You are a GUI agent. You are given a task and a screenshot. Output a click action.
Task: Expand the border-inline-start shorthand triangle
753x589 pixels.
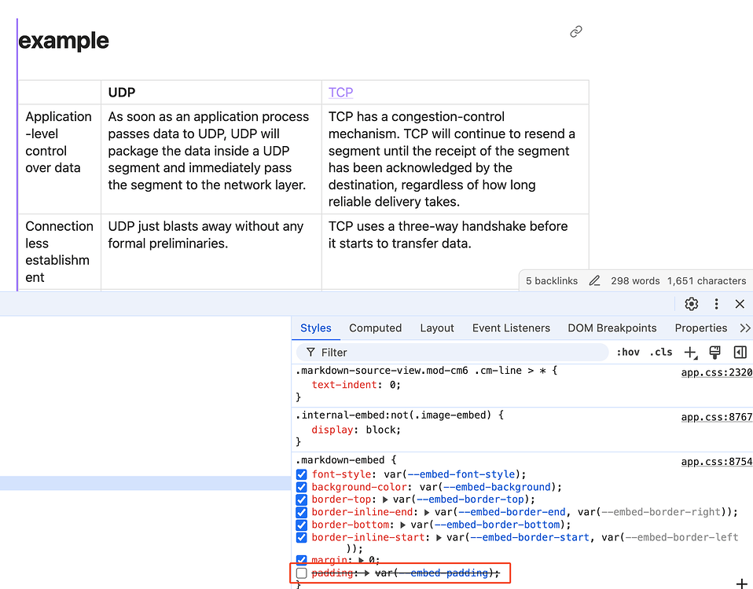439,538
